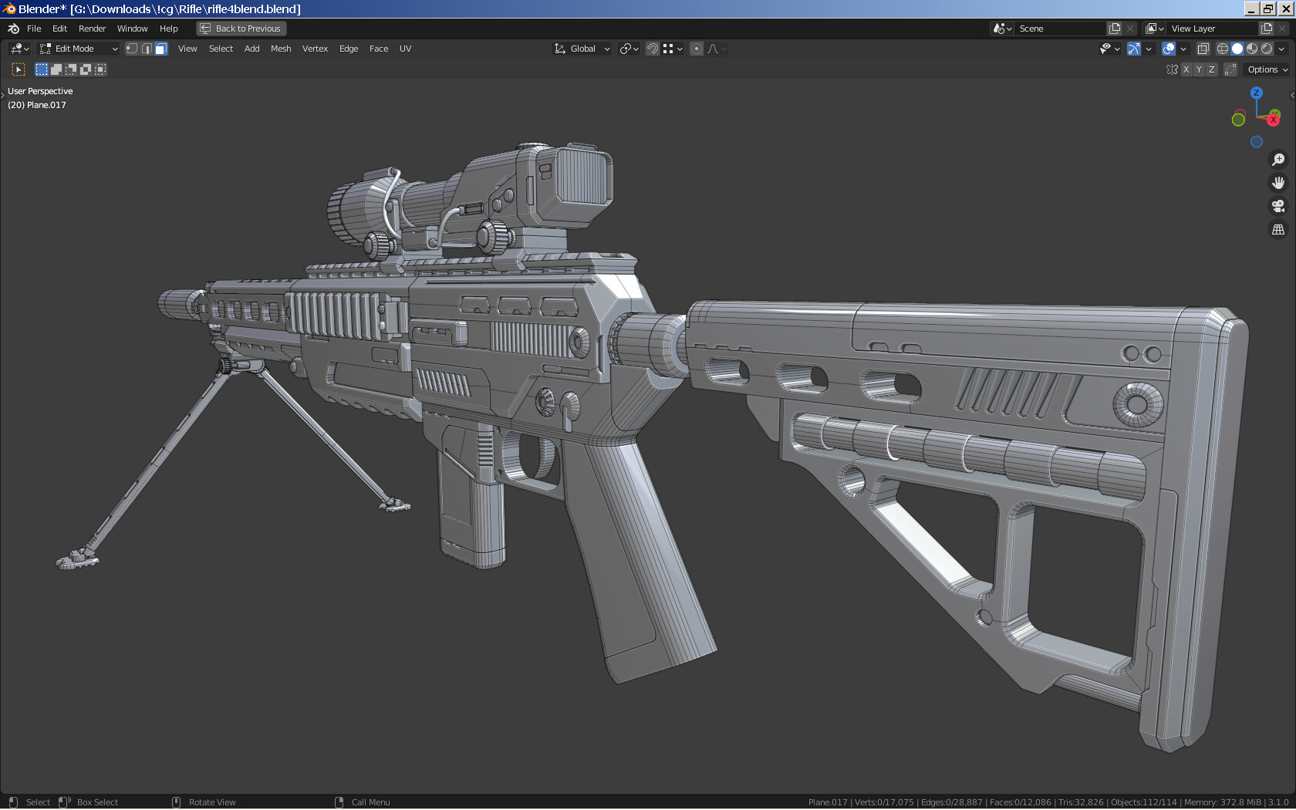The height and width of the screenshot is (810, 1296).
Task: Switch to Wireframe viewport shading
Action: pos(1222,49)
